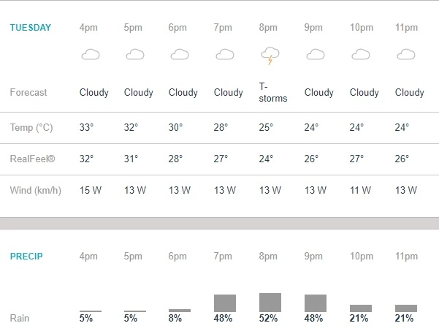Screen dimensions: 439x334
Task: Click the Wind (km/h) row label
Action: click(x=34, y=190)
